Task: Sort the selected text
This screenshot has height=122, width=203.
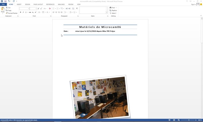Action: click(x=73, y=9)
